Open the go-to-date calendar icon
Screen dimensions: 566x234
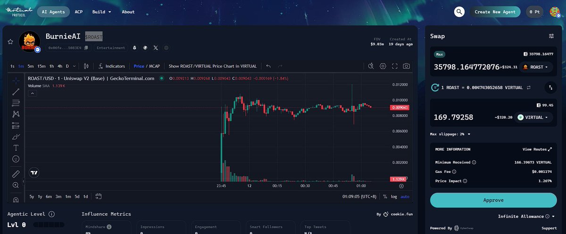pos(99,196)
